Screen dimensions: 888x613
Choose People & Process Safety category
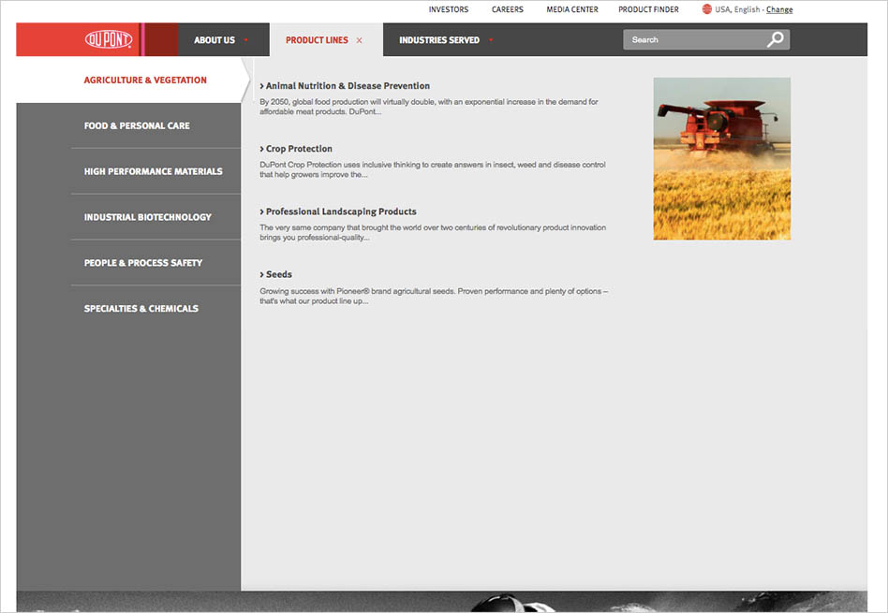pos(142,263)
